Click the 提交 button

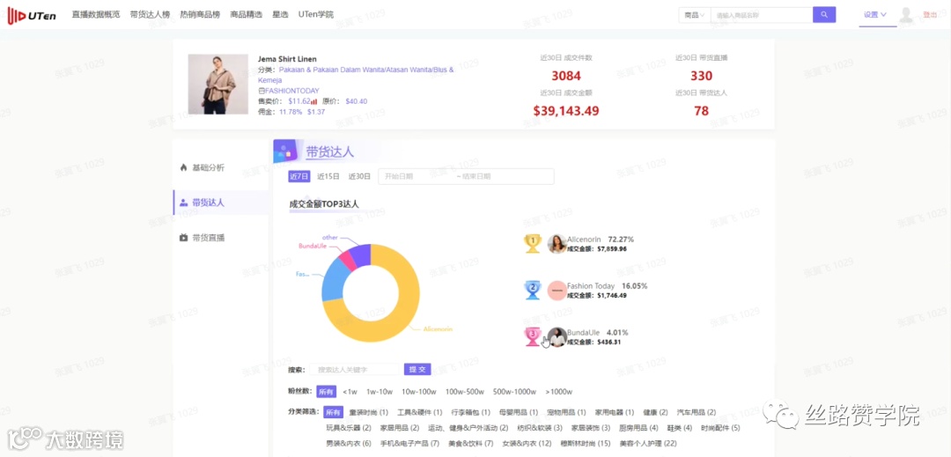(417, 369)
